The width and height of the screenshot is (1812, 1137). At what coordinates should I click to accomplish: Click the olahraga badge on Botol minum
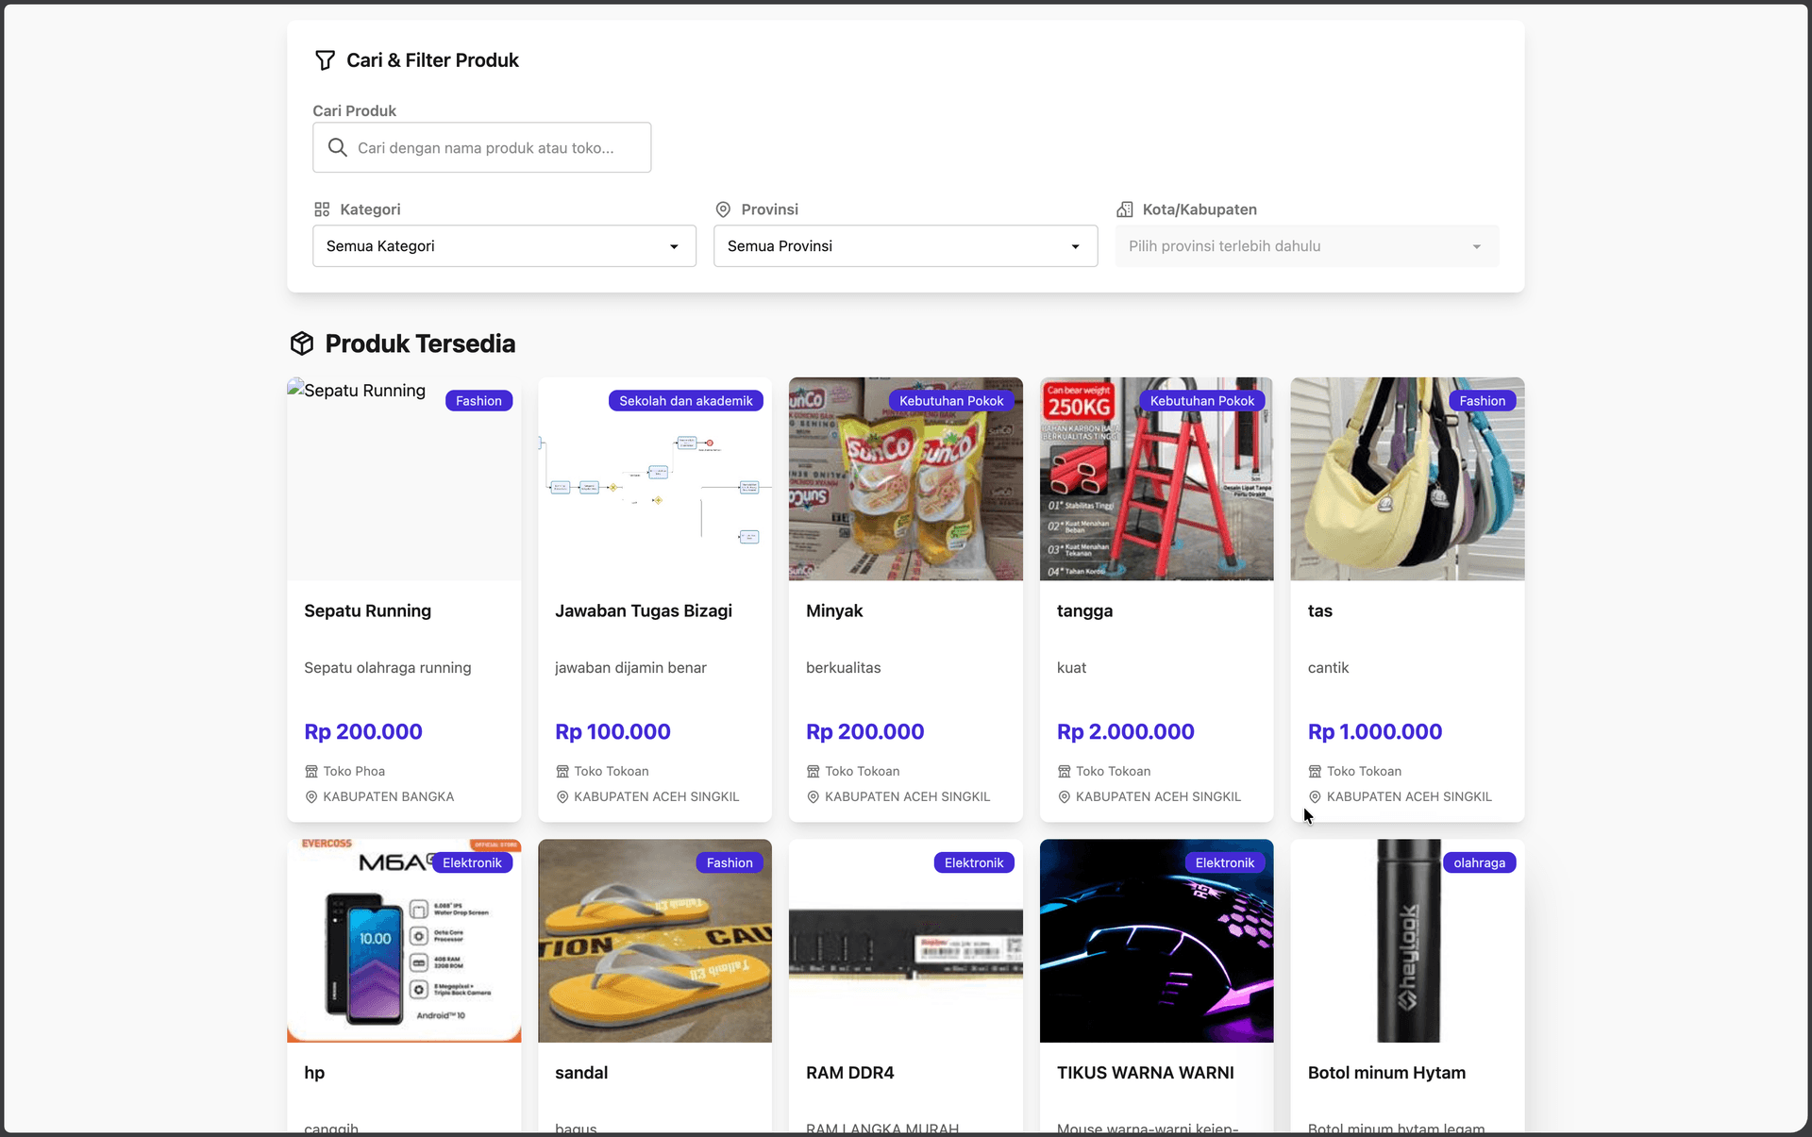tap(1480, 863)
